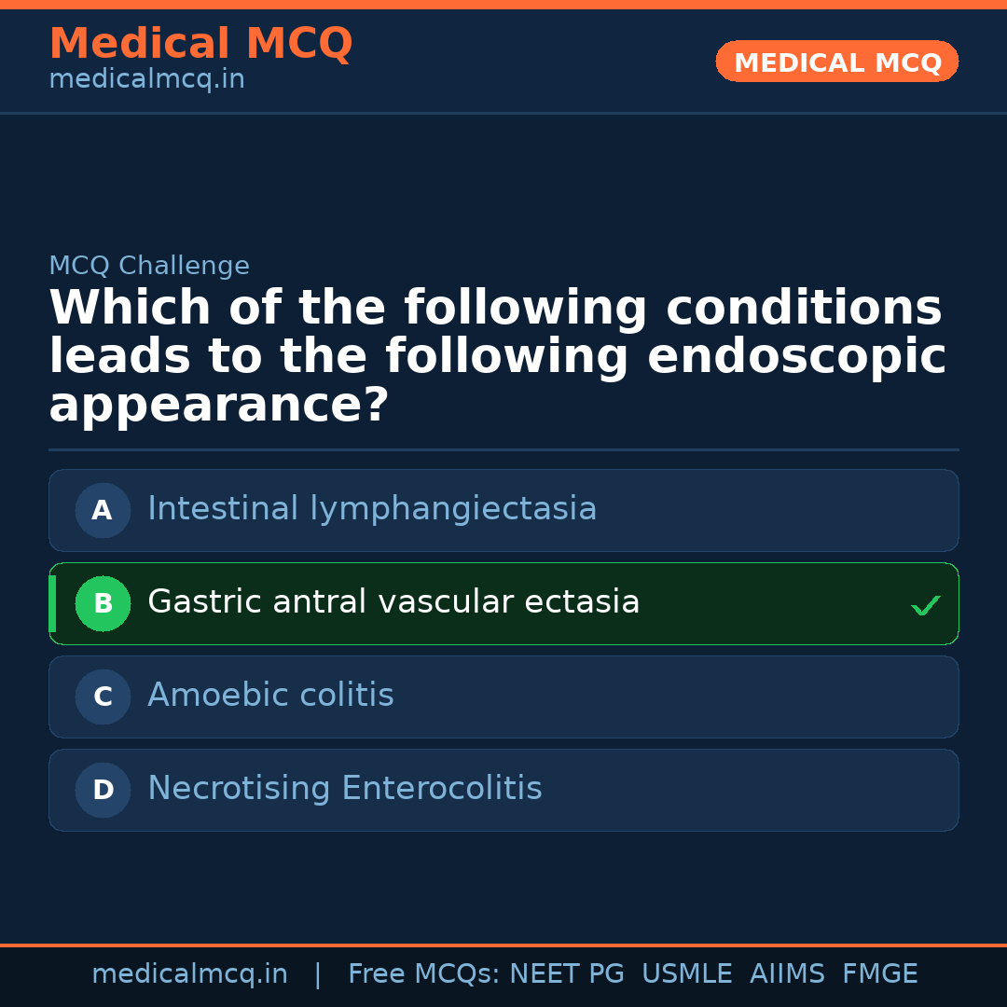Click the orange Medical MCQ header title
The height and width of the screenshot is (1007, 1007).
pyautogui.click(x=200, y=44)
